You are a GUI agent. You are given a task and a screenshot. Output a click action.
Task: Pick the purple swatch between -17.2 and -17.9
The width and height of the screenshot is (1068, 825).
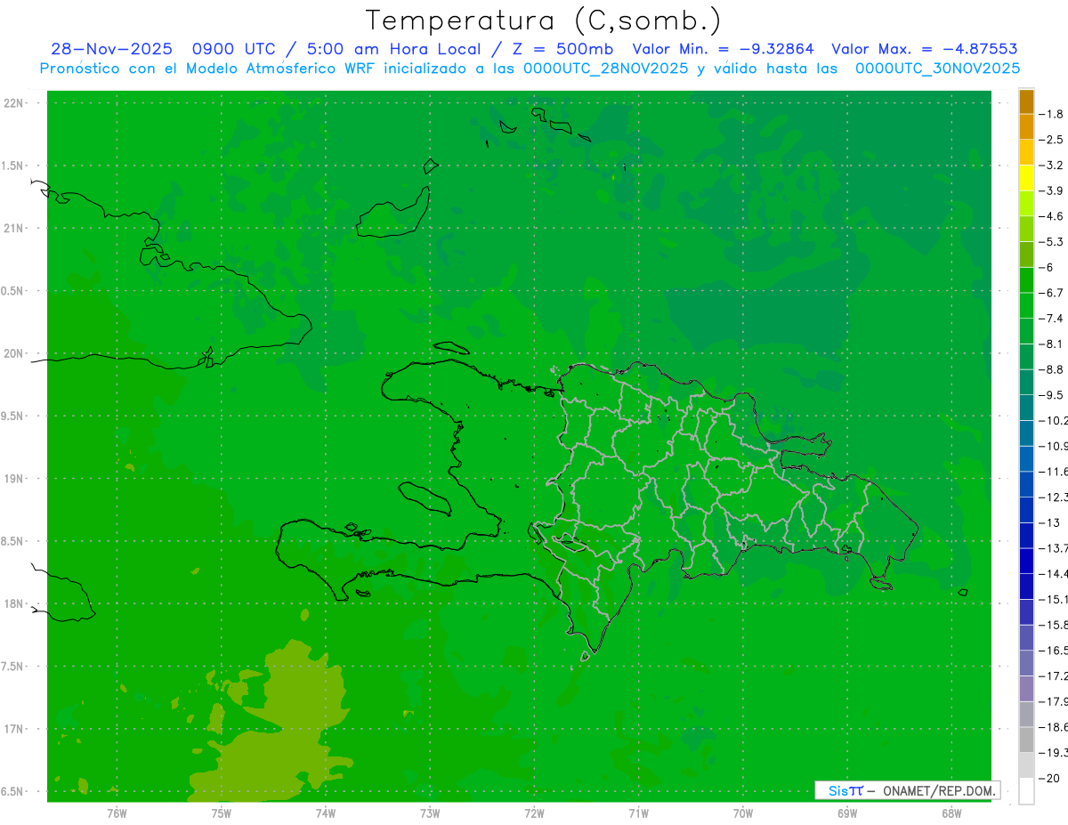[x=1026, y=688]
